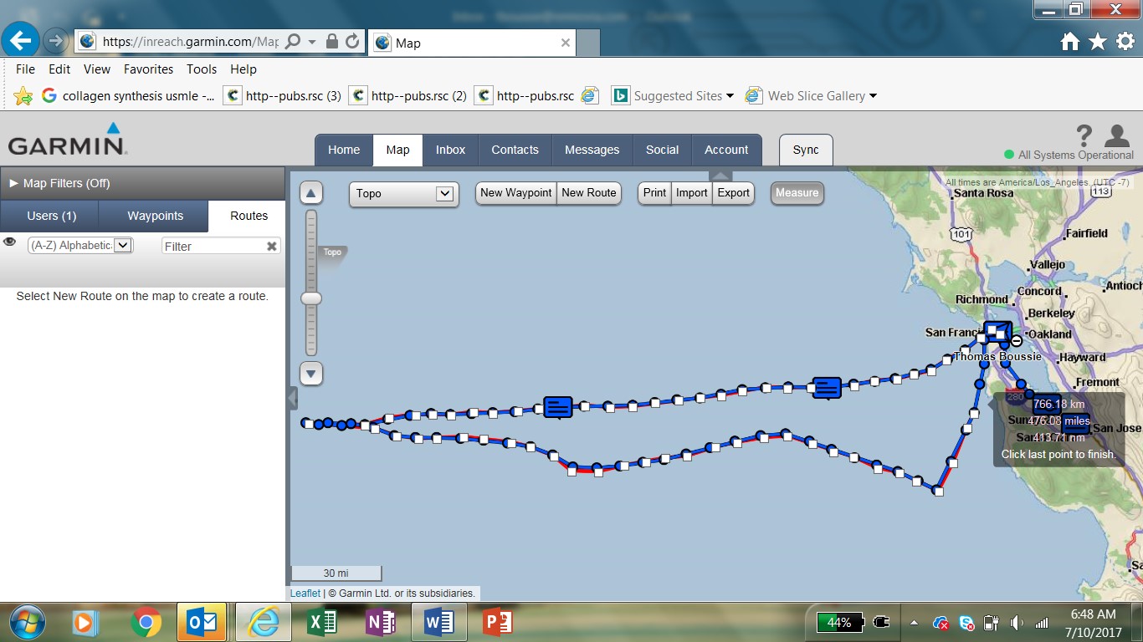Open the browser File menu
Viewport: 1143px width, 642px height.
pos(25,69)
